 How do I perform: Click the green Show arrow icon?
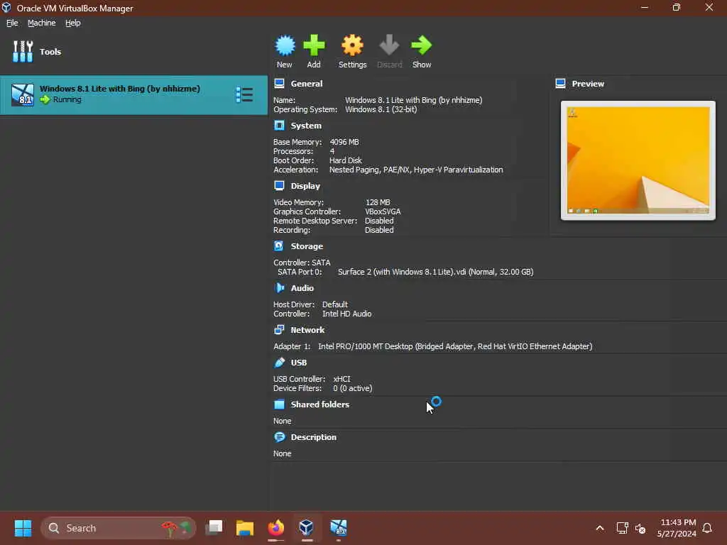click(422, 45)
